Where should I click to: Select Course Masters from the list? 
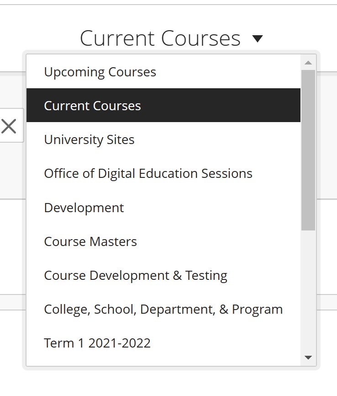click(x=90, y=241)
